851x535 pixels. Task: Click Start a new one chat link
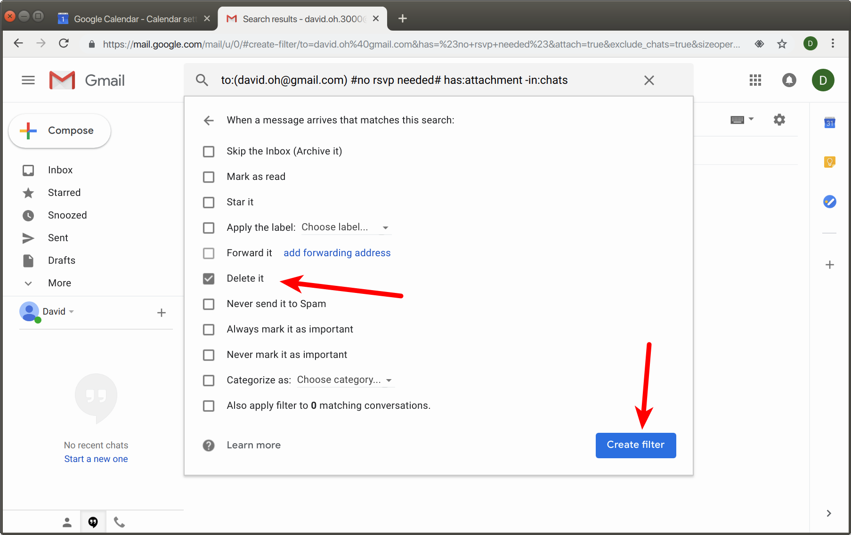point(96,459)
